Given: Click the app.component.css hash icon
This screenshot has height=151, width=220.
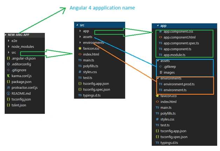Looking at the screenshot, I should pos(160,32).
